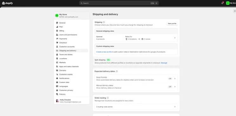
Task: Click the Create a new profile link
Action: [104, 52]
